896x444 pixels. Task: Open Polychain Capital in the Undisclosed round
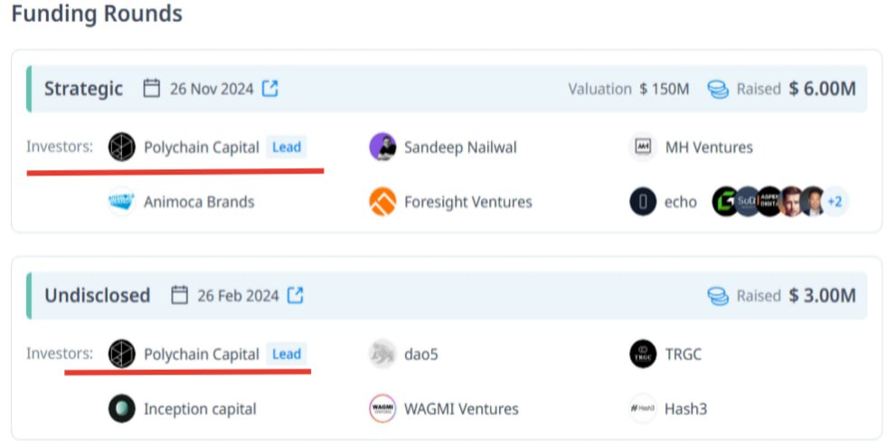201,354
